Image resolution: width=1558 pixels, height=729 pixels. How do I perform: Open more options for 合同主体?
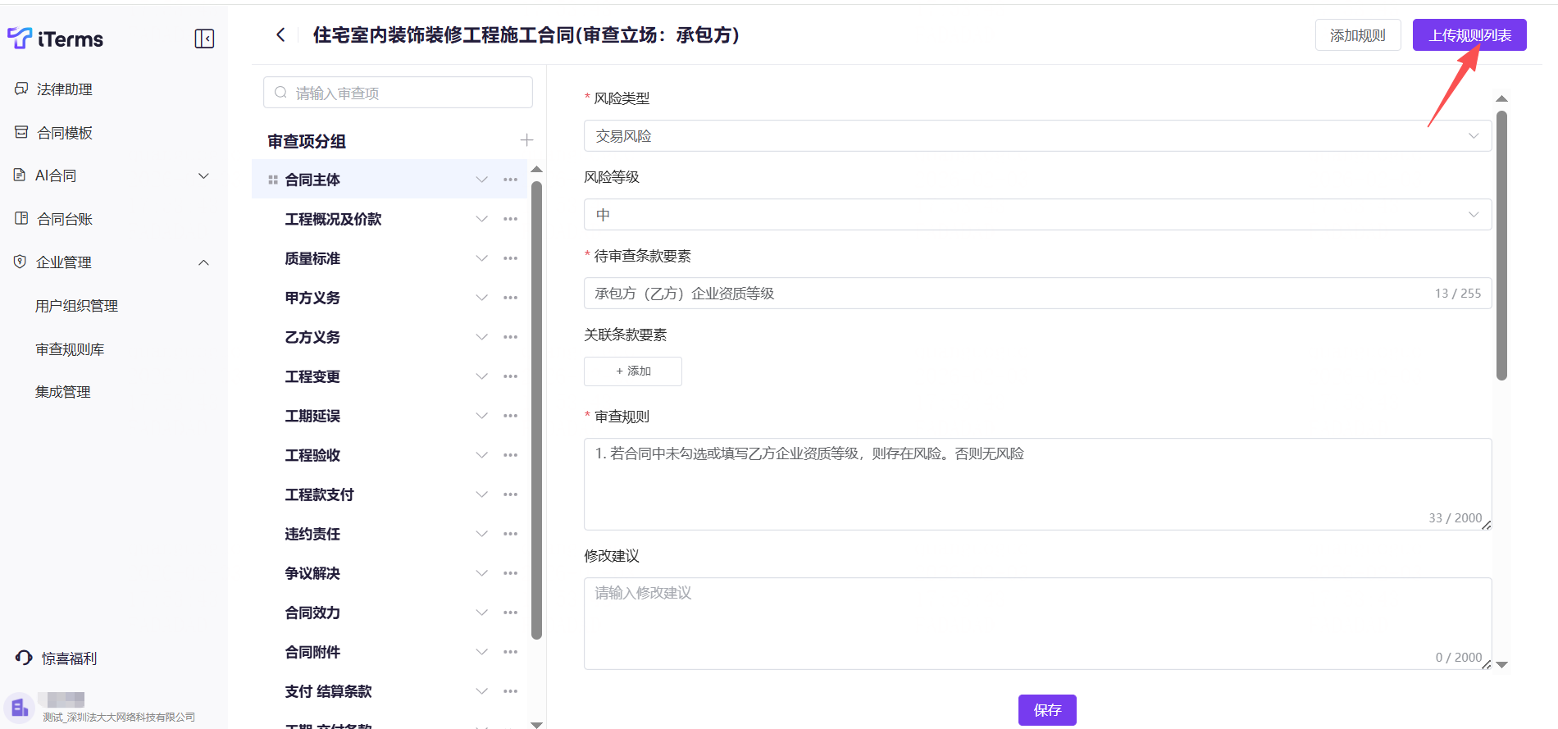(510, 180)
